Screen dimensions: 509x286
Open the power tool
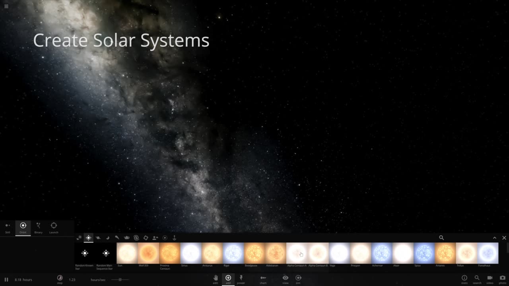[x=241, y=279]
